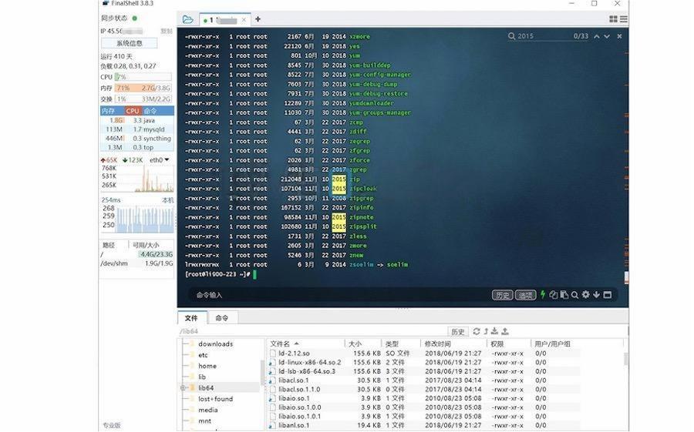The width and height of the screenshot is (694, 432).
Task: Close the terminal search bar
Action: 619,36
